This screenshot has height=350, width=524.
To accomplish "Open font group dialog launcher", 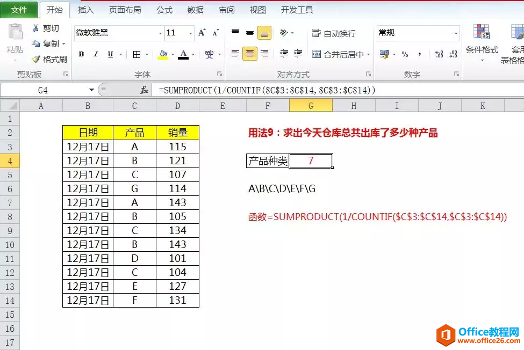I will tap(219, 74).
